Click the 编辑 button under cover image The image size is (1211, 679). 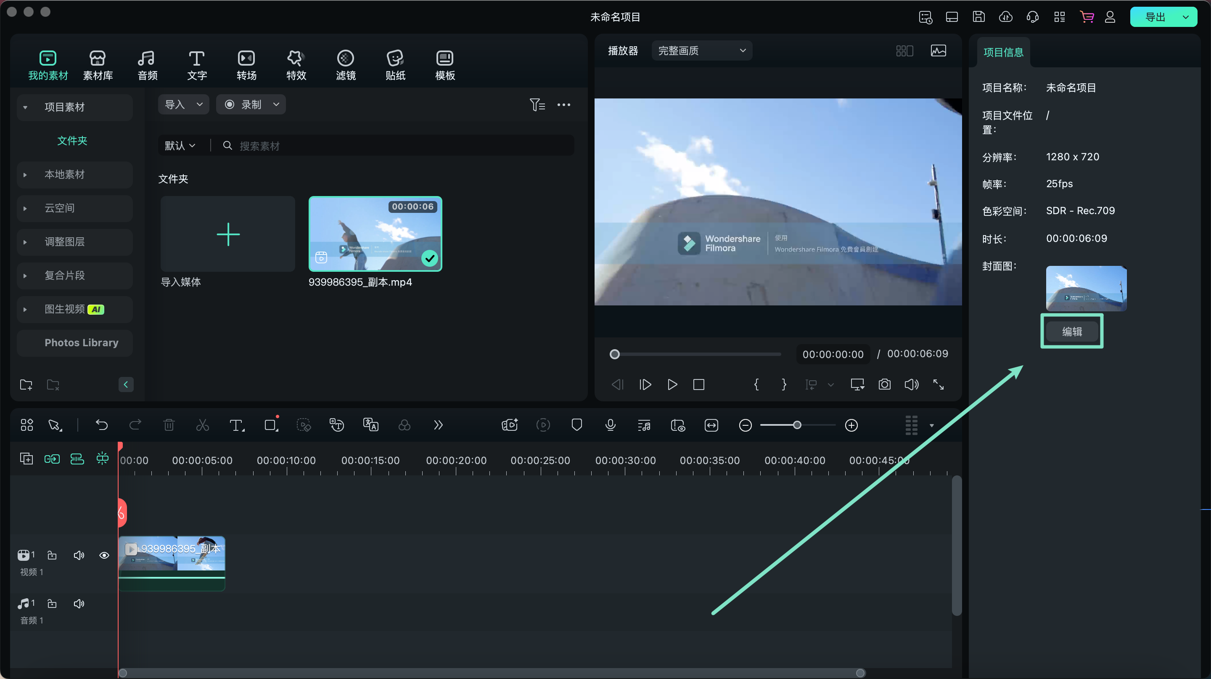(1071, 332)
